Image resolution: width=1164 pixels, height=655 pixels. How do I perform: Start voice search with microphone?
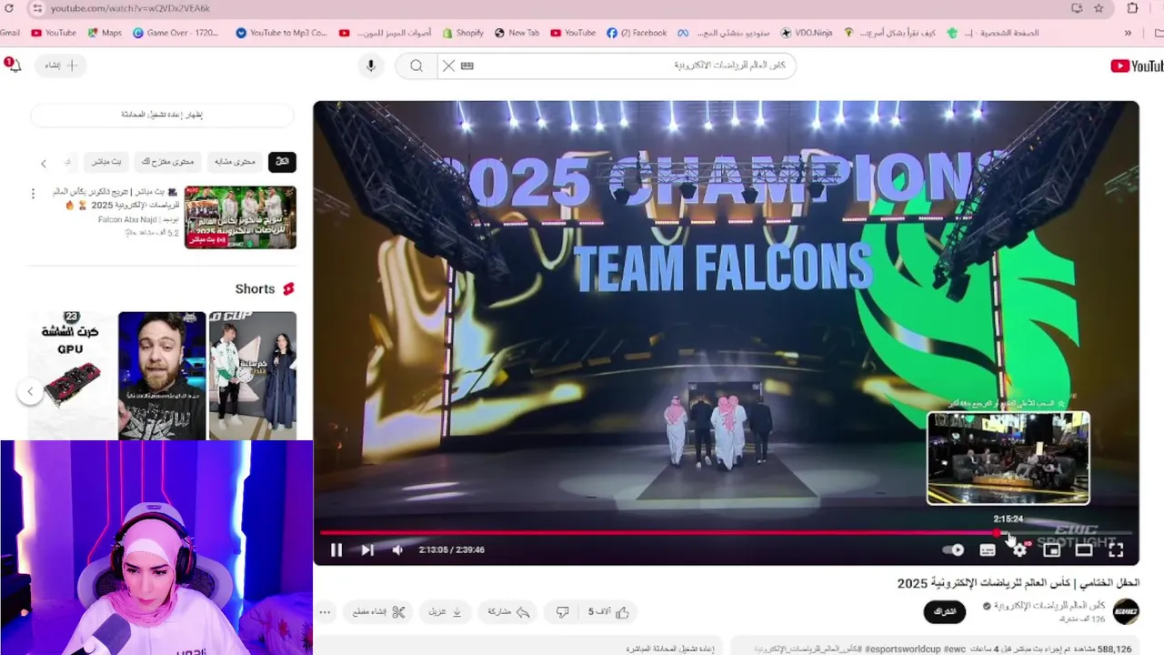370,65
